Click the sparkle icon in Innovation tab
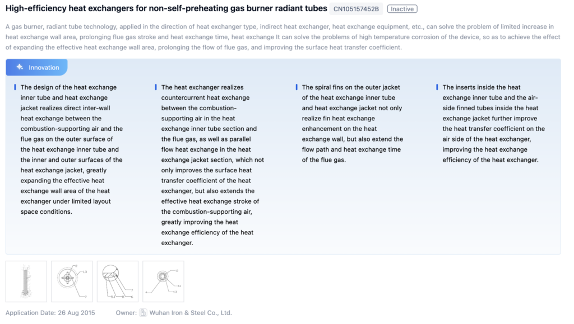The image size is (574, 324). [20, 67]
